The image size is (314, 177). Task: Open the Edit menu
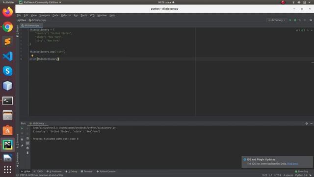click(x=26, y=15)
